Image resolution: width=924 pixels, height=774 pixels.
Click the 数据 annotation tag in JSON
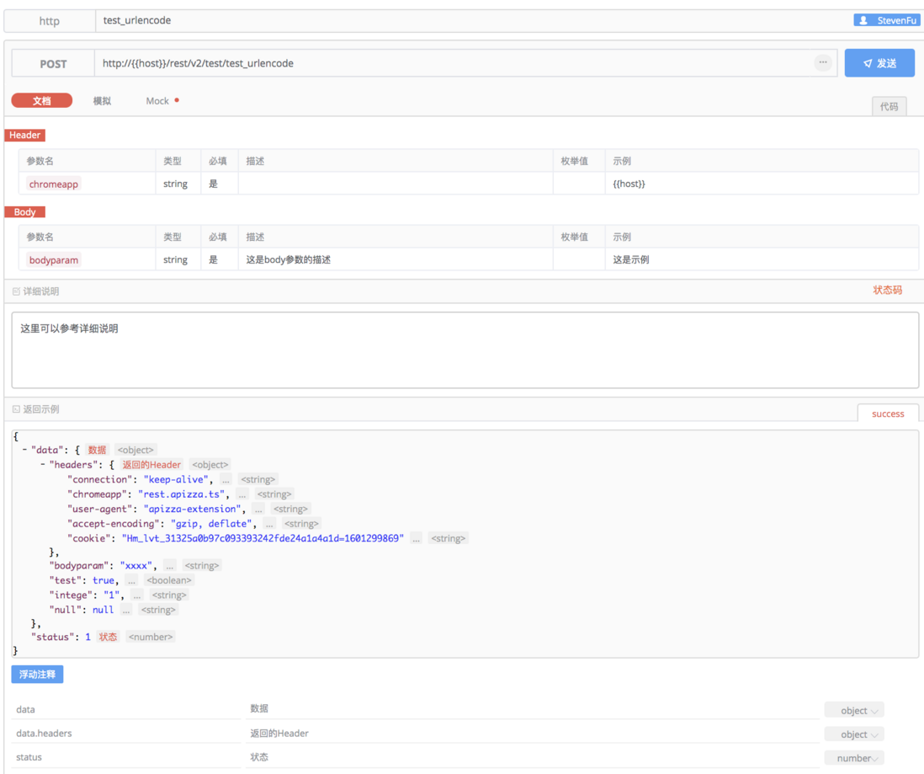97,450
